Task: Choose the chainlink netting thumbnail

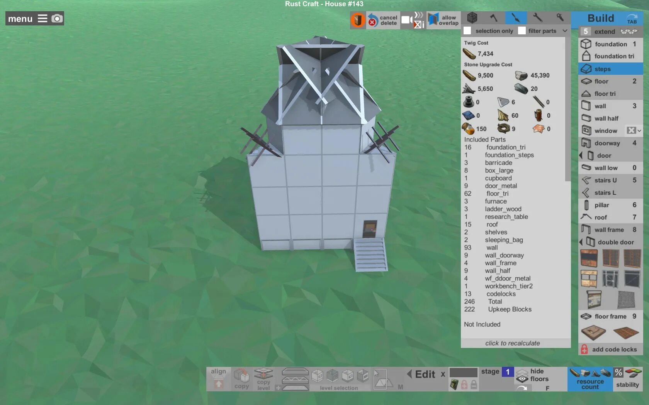Action: tap(626, 299)
